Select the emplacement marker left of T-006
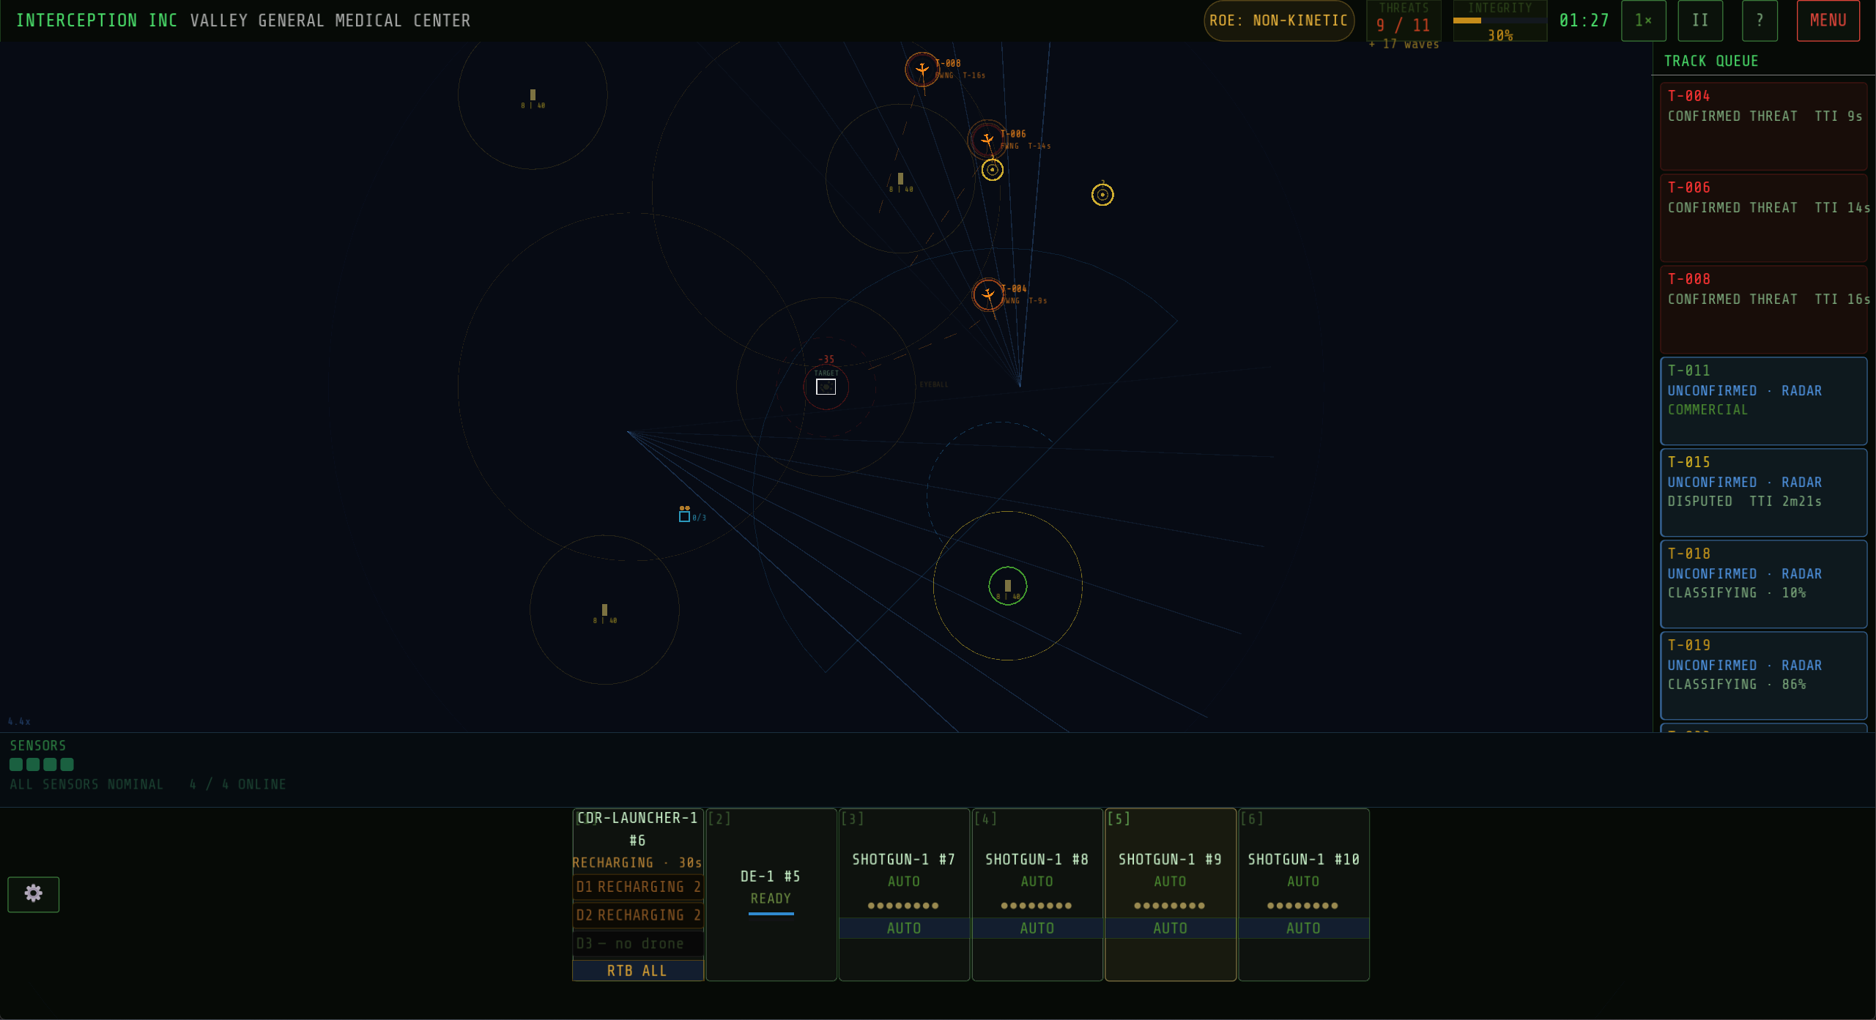Screen dimensions: 1876x1020 tap(900, 179)
